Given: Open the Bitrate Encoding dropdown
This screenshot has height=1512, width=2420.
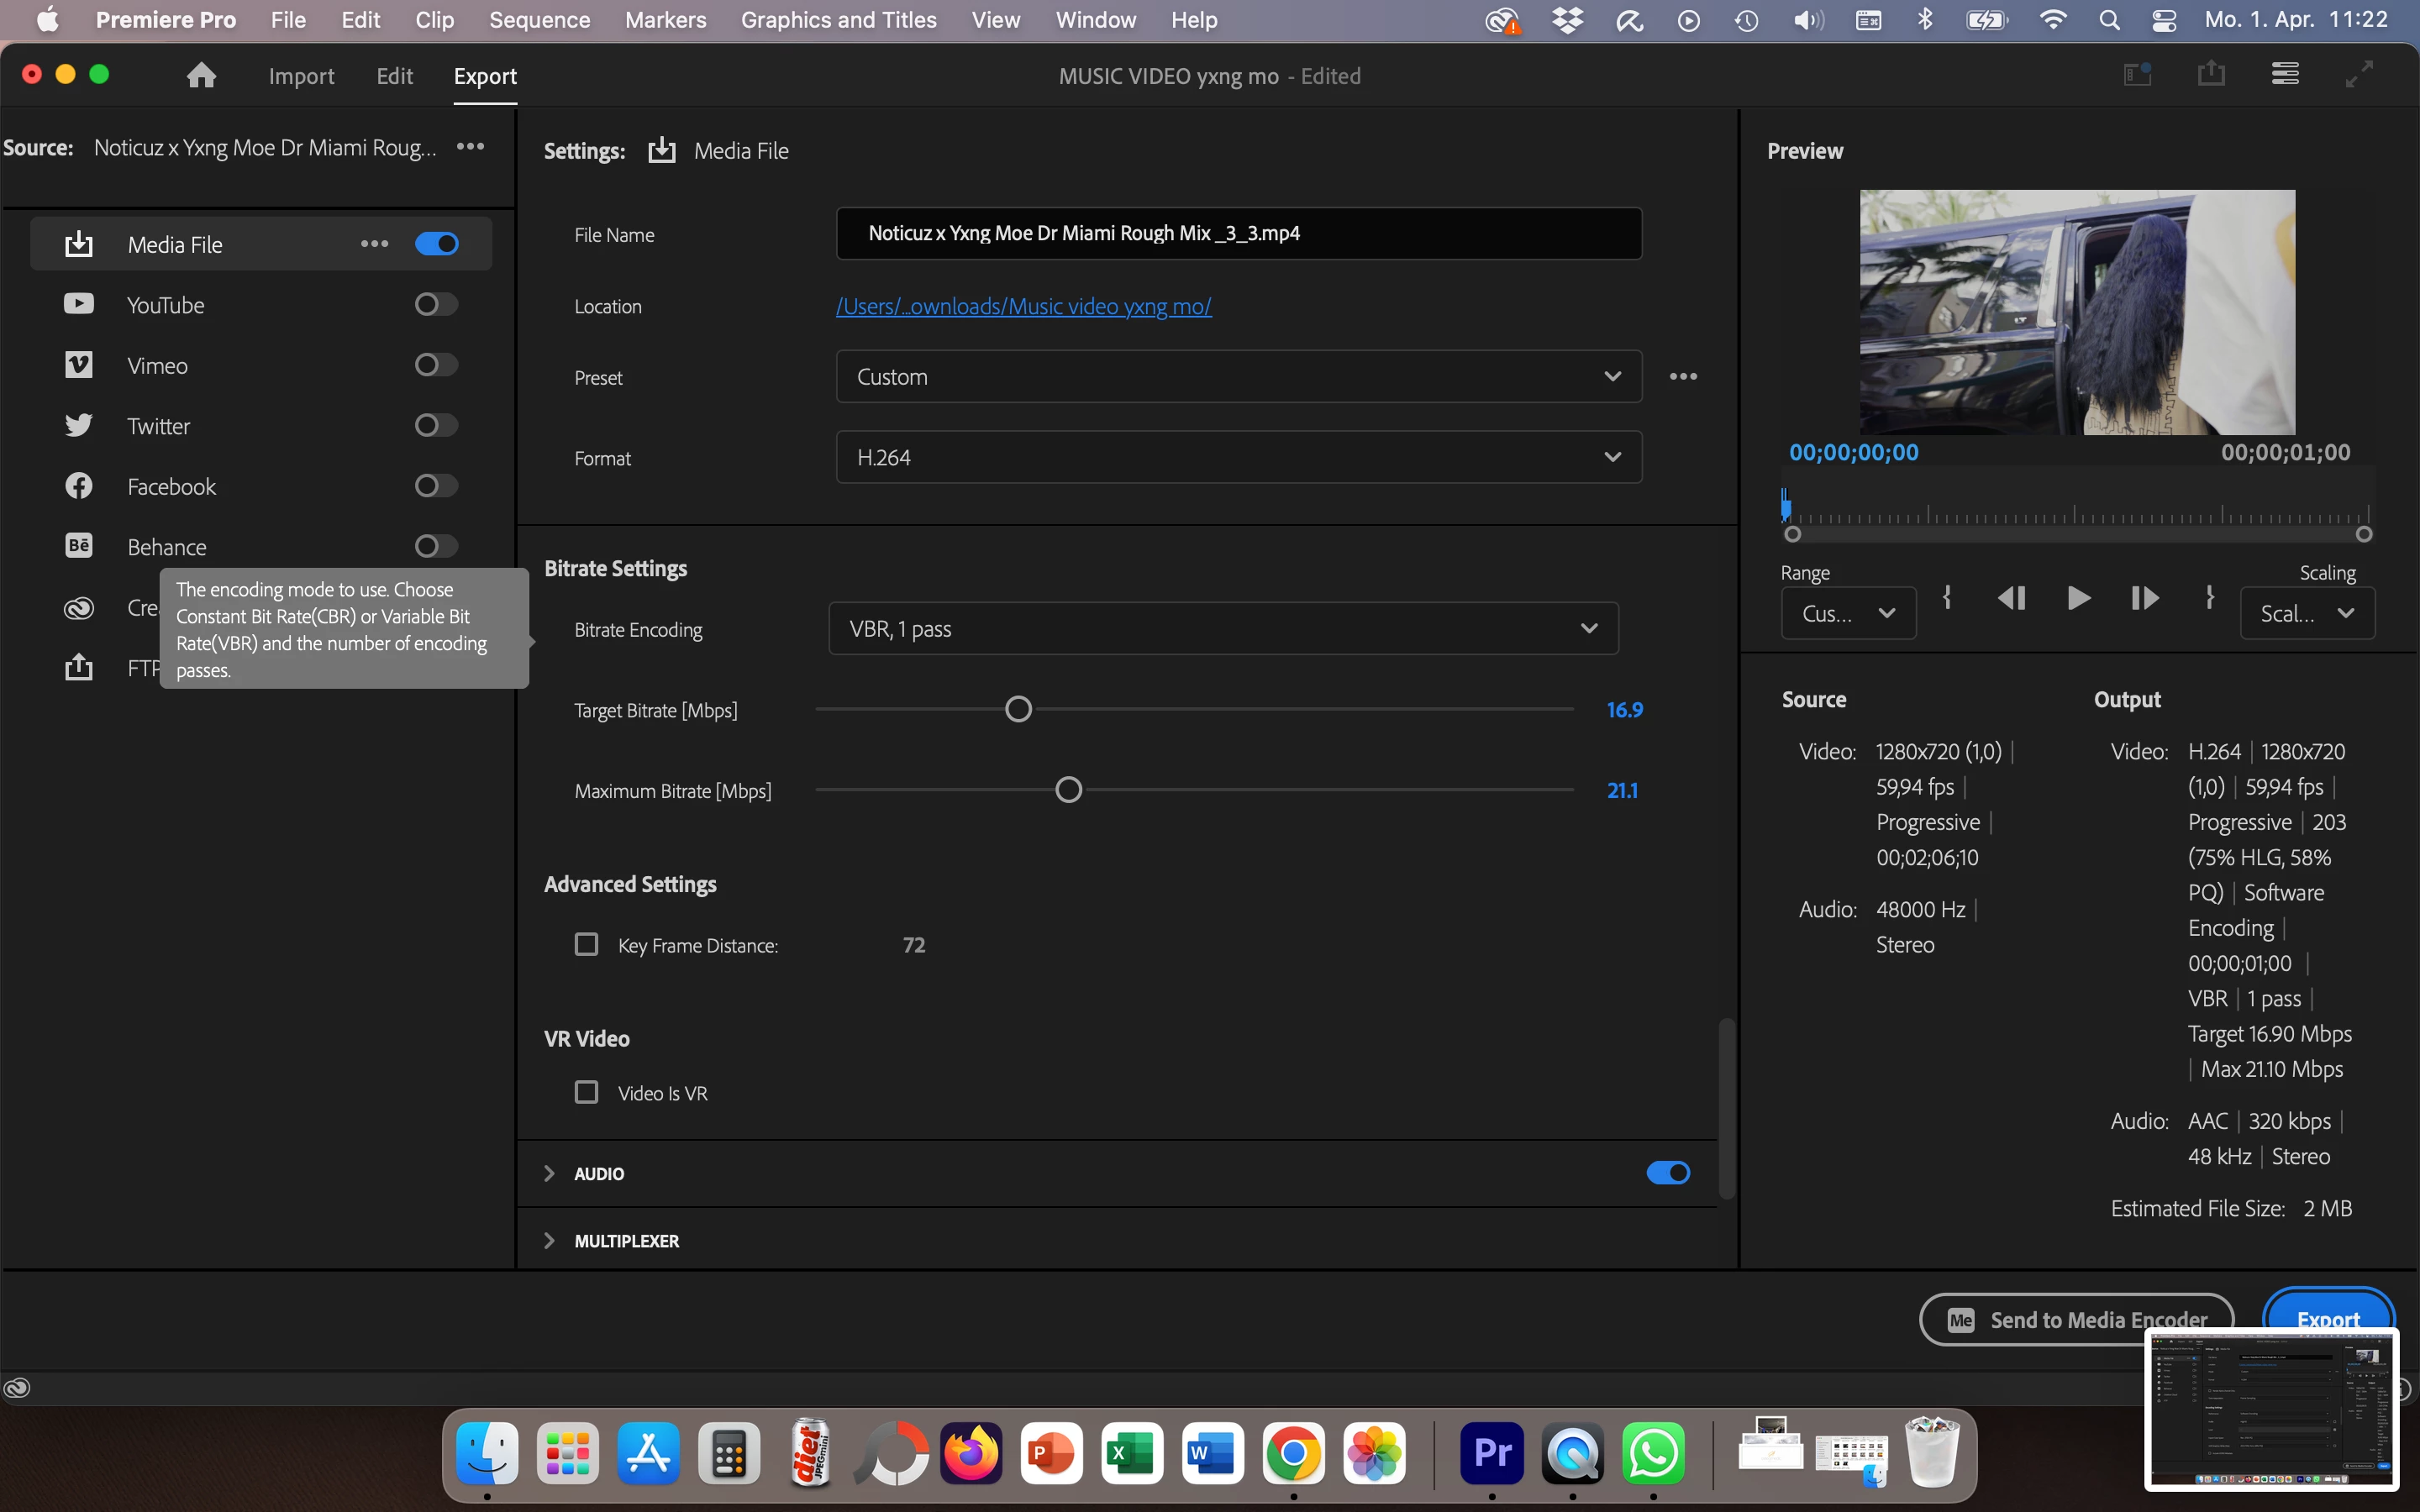Looking at the screenshot, I should coord(1222,629).
